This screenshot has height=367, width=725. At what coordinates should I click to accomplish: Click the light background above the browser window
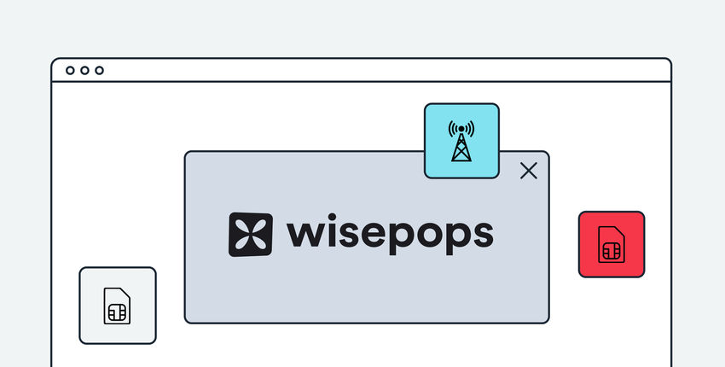click(362, 28)
